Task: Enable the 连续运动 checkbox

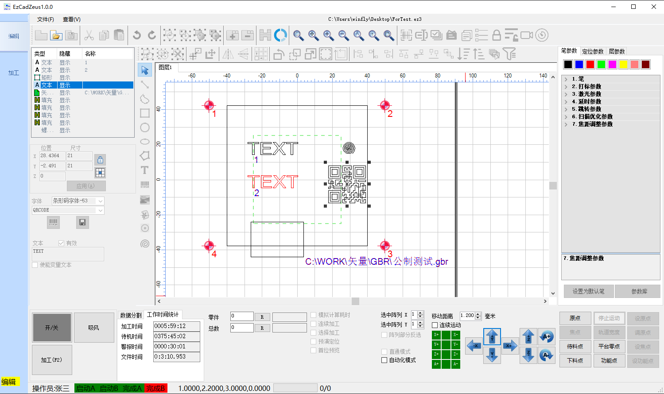Action: (x=435, y=325)
